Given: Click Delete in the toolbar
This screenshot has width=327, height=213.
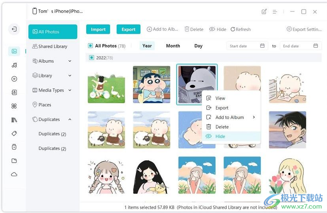Looking at the screenshot, I should click(x=194, y=29).
